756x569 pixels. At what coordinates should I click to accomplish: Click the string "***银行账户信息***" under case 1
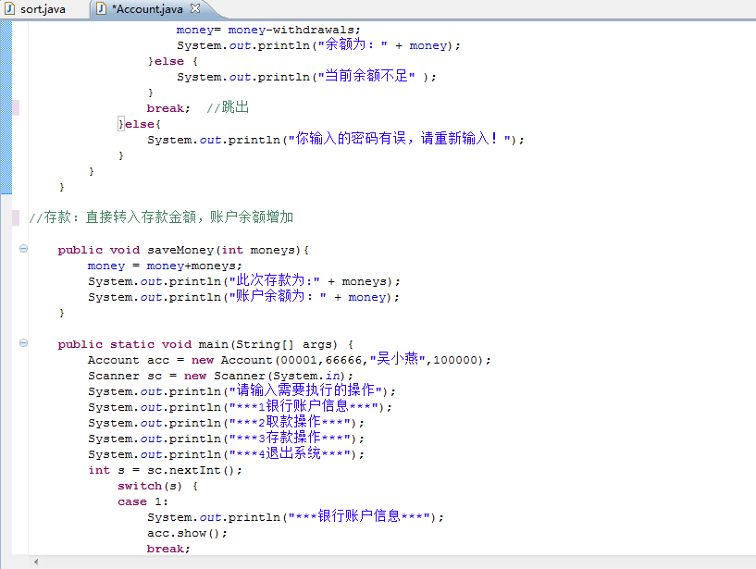pos(359,516)
